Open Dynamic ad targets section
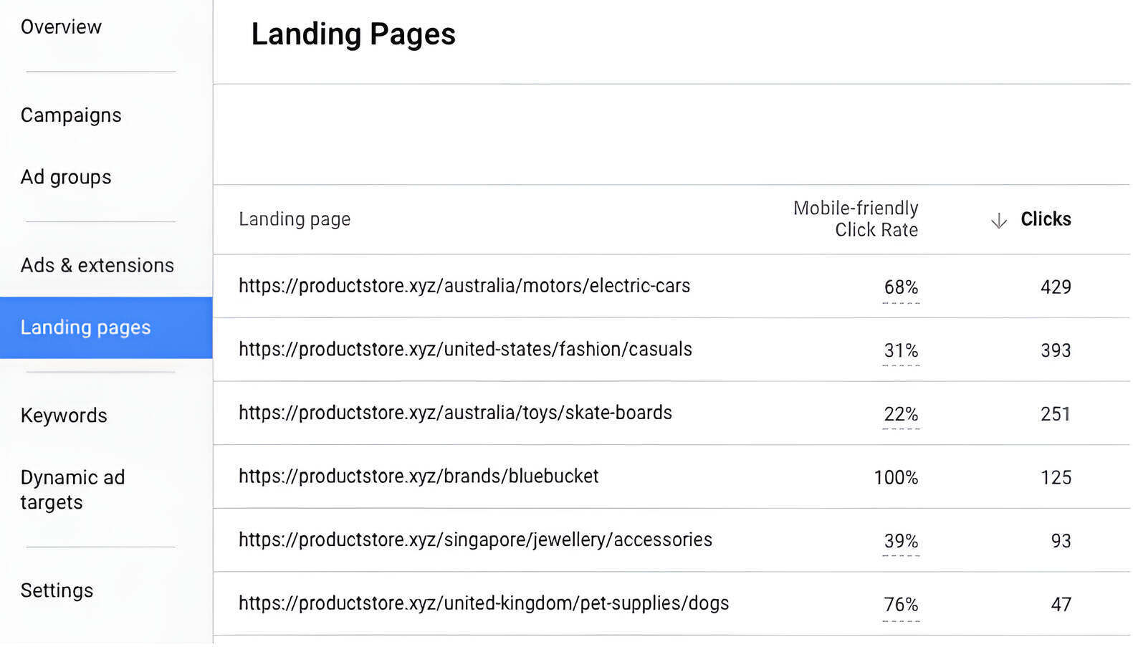This screenshot has height=647, width=1133. click(72, 489)
